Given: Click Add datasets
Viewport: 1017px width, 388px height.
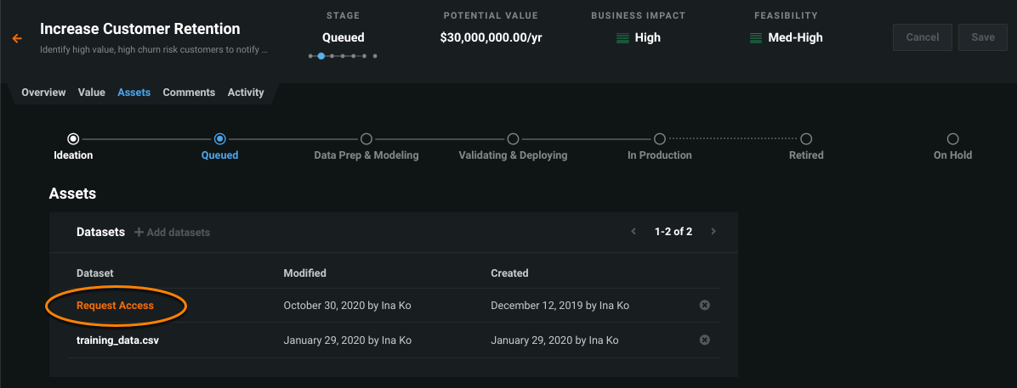Looking at the screenshot, I should (x=173, y=233).
